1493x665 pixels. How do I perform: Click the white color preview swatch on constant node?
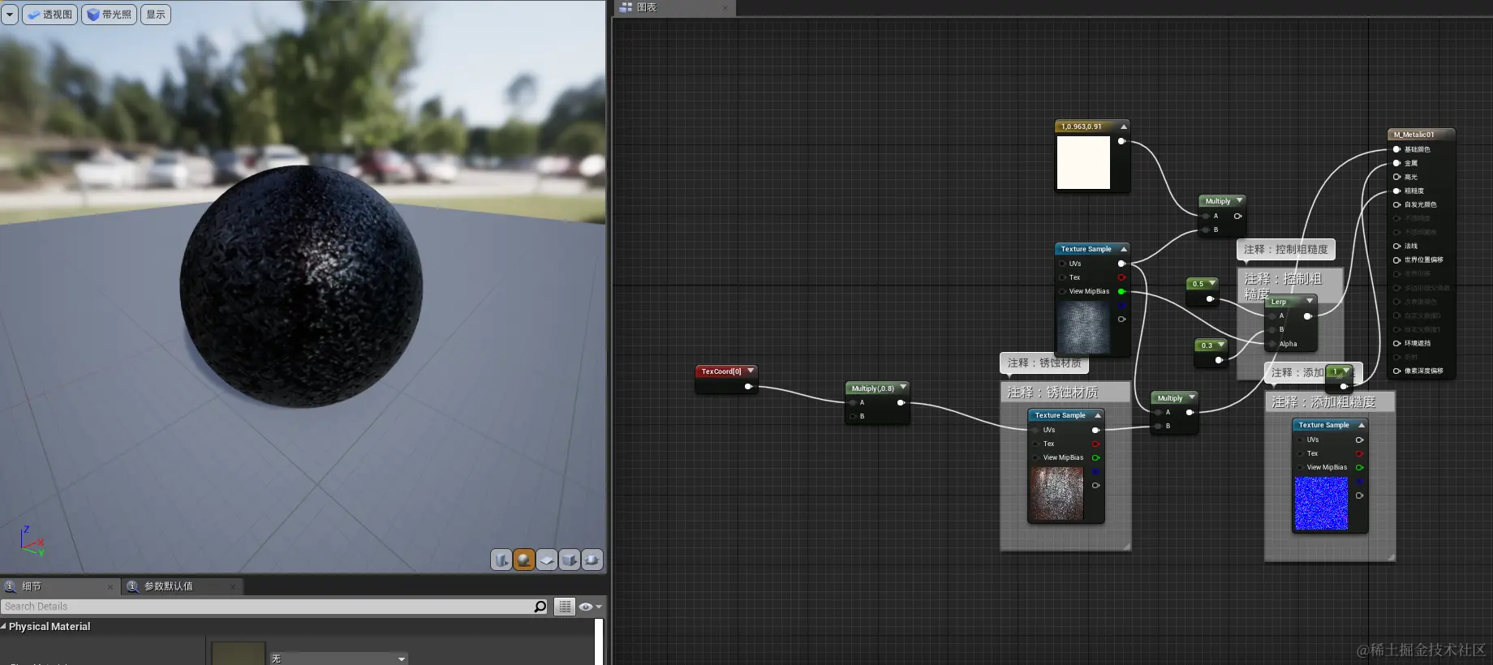click(1083, 162)
